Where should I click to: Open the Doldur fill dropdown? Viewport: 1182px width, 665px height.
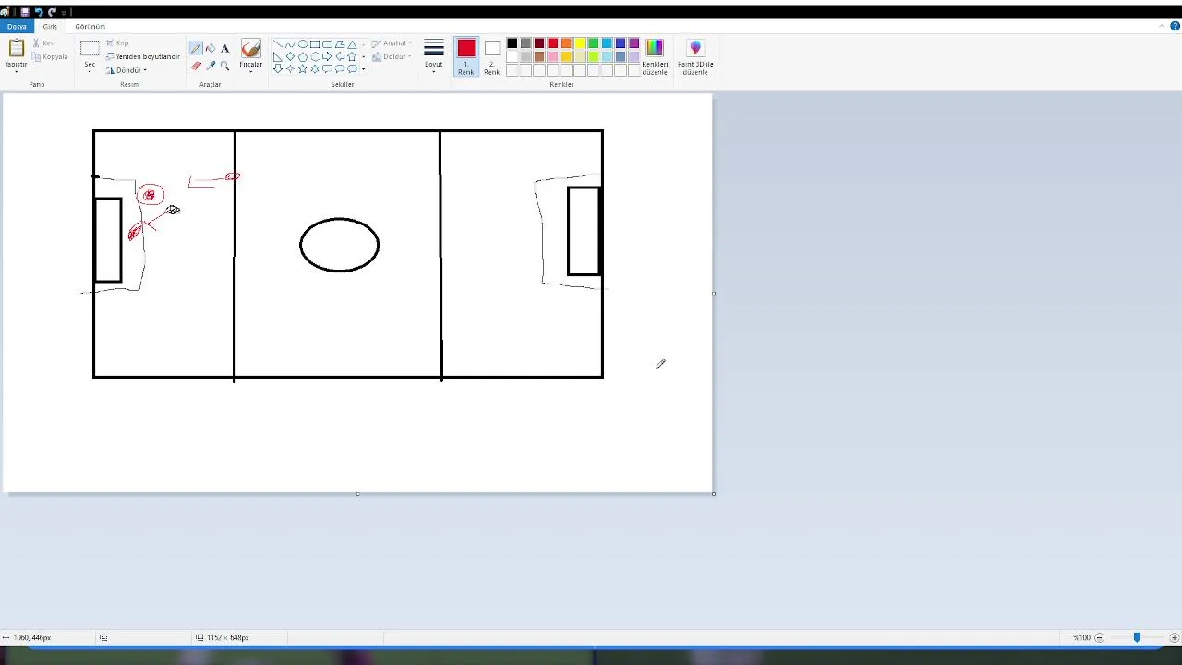click(392, 56)
